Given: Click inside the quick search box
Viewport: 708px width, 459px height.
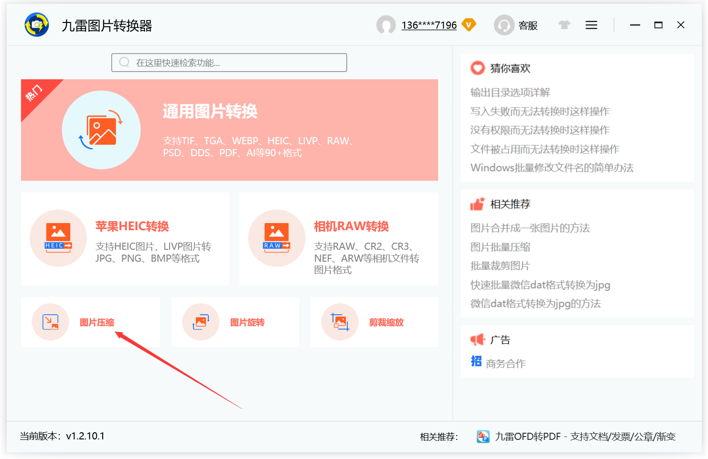Looking at the screenshot, I should click(x=229, y=62).
